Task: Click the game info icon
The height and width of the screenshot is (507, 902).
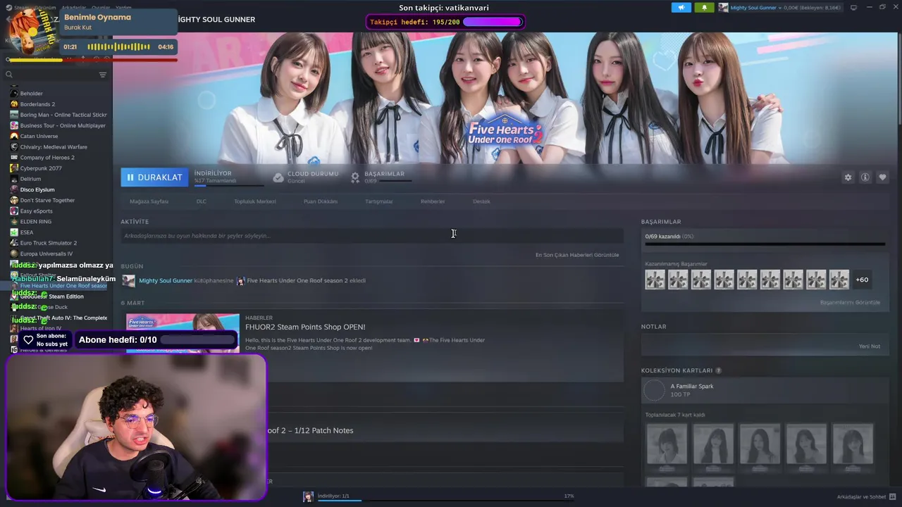Action: point(865,177)
